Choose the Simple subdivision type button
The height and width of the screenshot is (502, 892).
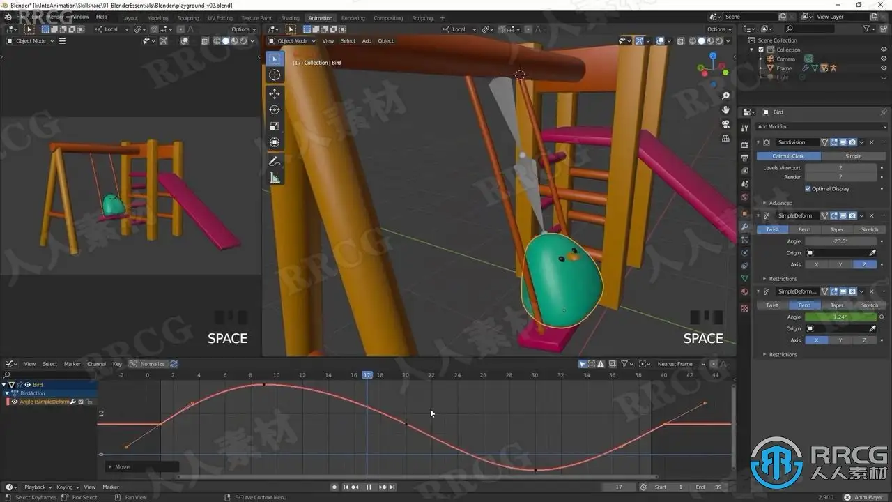pyautogui.click(x=853, y=156)
